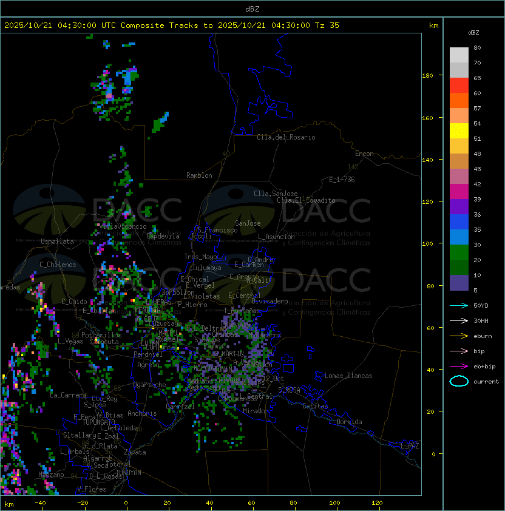505x511 pixels.
Task: Click the 'L_Asuncion' place label
Action: 276,237
